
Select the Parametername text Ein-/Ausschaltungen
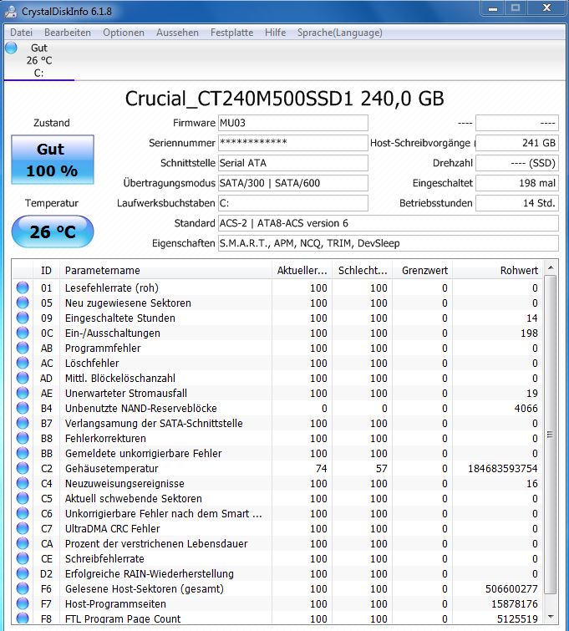pyautogui.click(x=113, y=333)
